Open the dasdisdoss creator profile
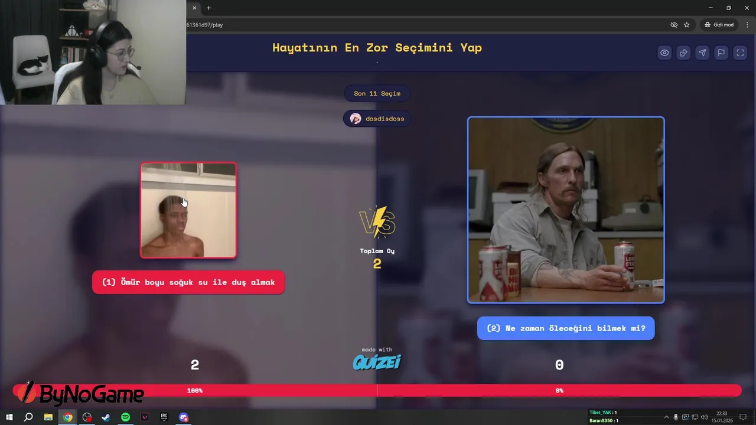This screenshot has width=756, height=425. pos(377,119)
